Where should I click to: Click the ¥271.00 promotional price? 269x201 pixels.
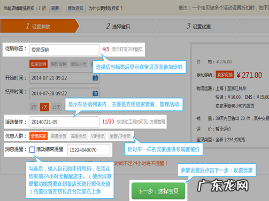(x=249, y=75)
